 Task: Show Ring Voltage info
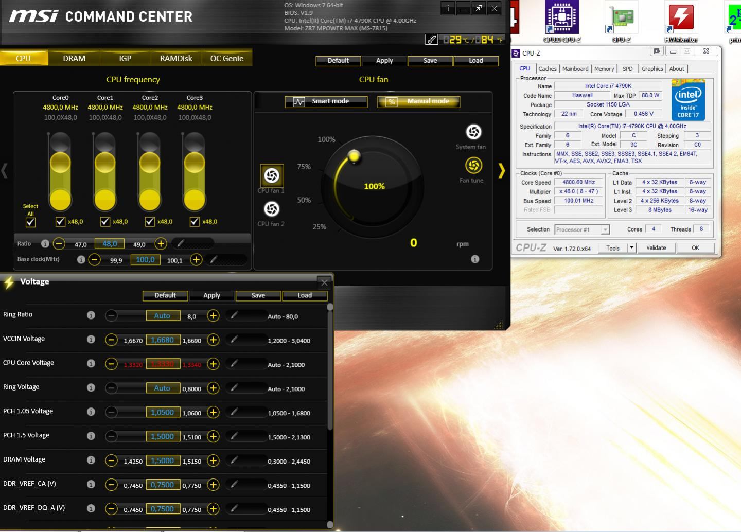tap(91, 387)
